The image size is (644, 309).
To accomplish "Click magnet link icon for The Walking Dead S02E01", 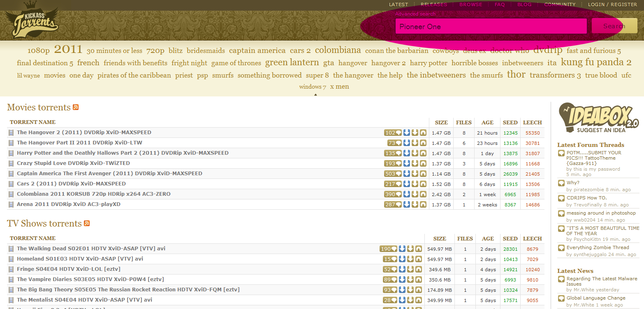I will pyautogui.click(x=418, y=249).
